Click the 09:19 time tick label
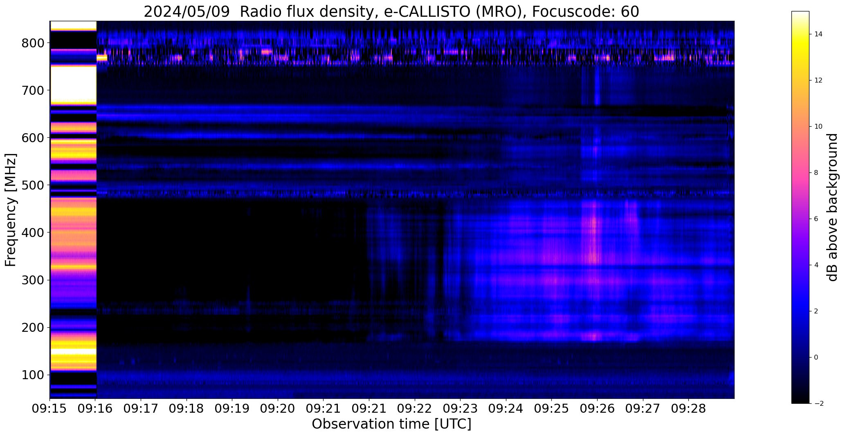Viewport: 845px width, 436px height. coord(232,409)
